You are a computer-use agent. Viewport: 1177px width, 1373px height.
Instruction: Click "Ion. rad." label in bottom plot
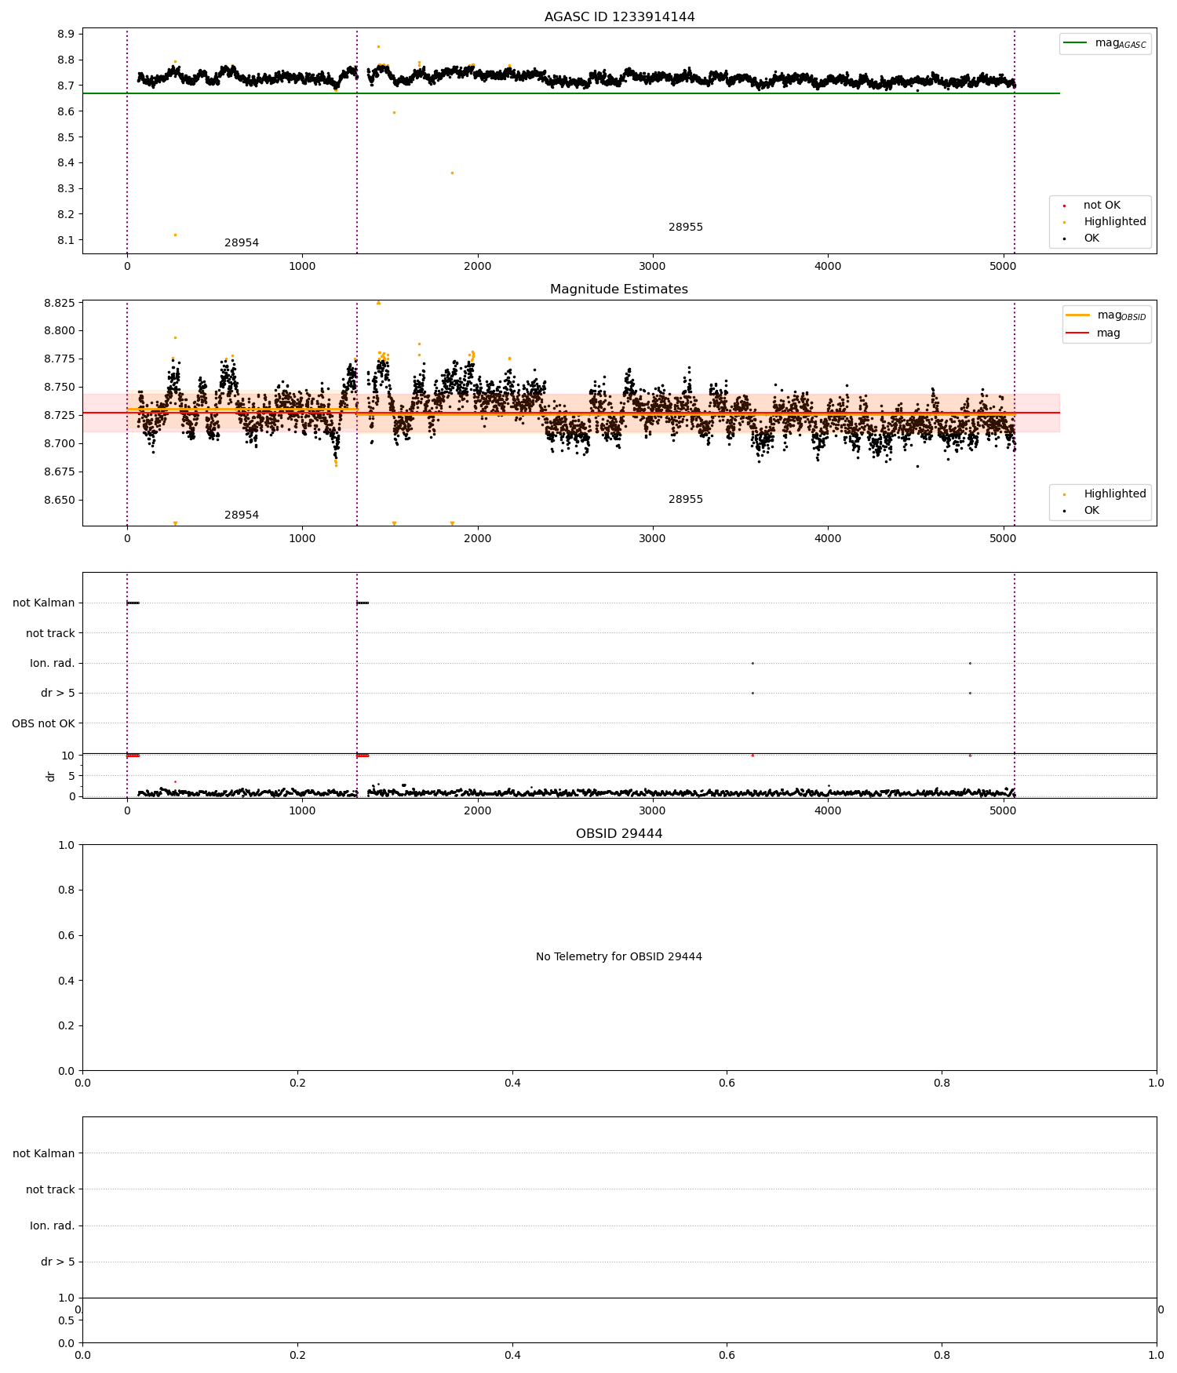coord(53,1226)
